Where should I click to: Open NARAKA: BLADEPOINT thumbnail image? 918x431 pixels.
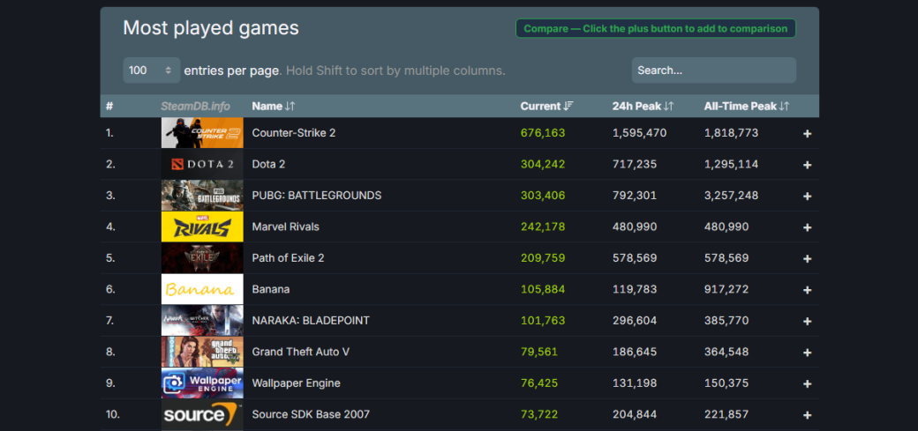click(202, 321)
